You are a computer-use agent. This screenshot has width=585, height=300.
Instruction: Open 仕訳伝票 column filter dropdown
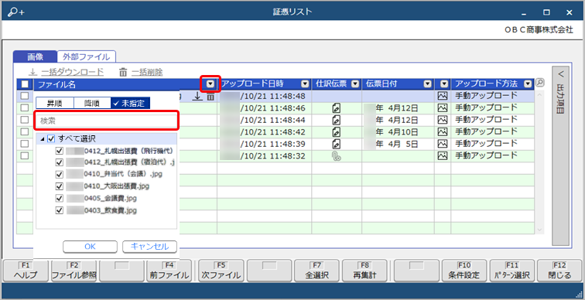pos(355,84)
